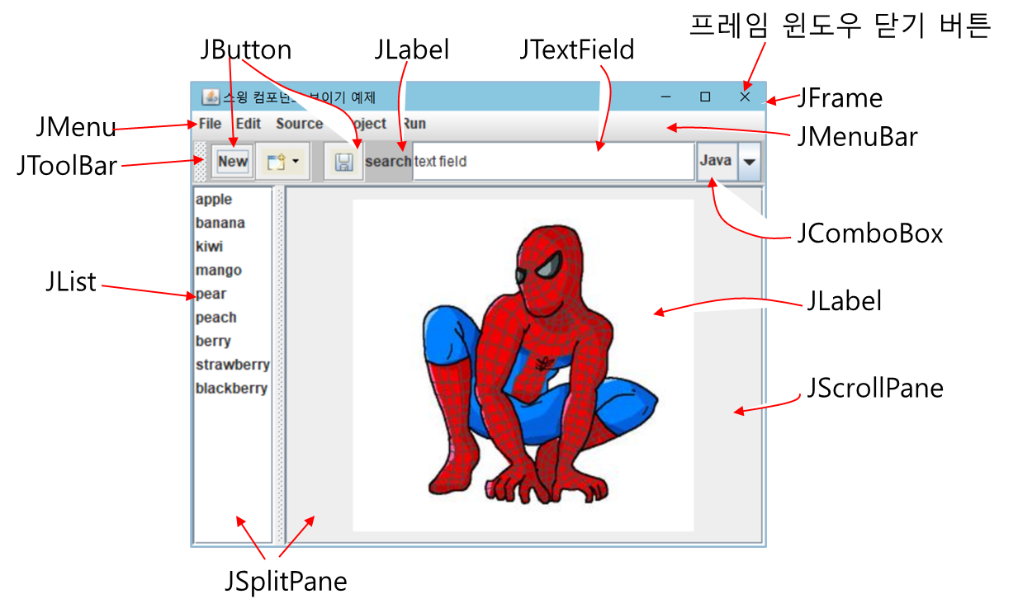
Task: Open the Run menu
Action: pos(414,124)
